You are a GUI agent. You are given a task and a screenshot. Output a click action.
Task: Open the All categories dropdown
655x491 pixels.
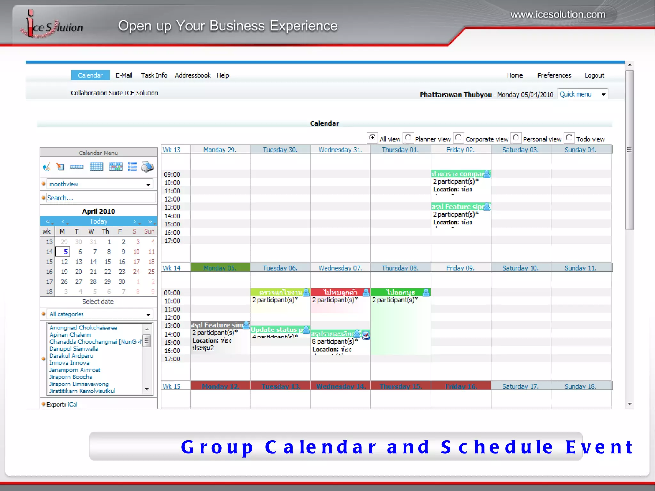[x=100, y=314]
